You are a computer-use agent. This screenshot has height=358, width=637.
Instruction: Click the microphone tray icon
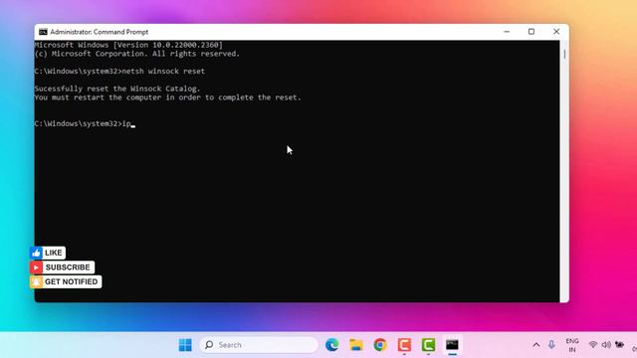point(551,345)
